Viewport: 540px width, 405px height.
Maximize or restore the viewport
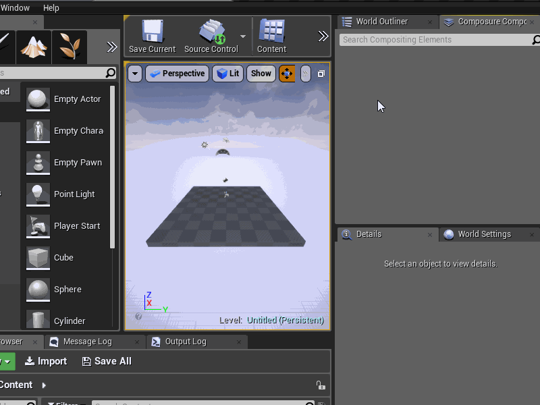tap(321, 74)
